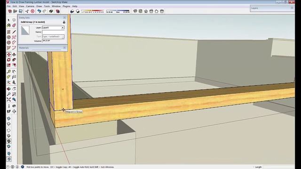The image size is (301, 169).
Task: Switch to the Iso standard view
Action: (135, 11)
